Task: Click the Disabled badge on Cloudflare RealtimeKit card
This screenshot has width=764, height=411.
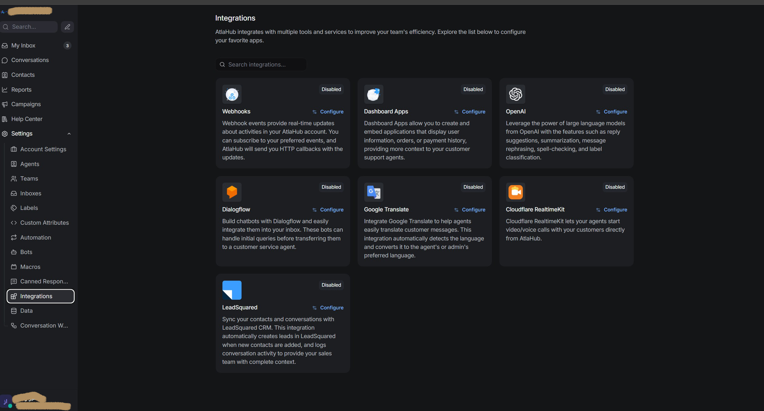Action: 615,187
